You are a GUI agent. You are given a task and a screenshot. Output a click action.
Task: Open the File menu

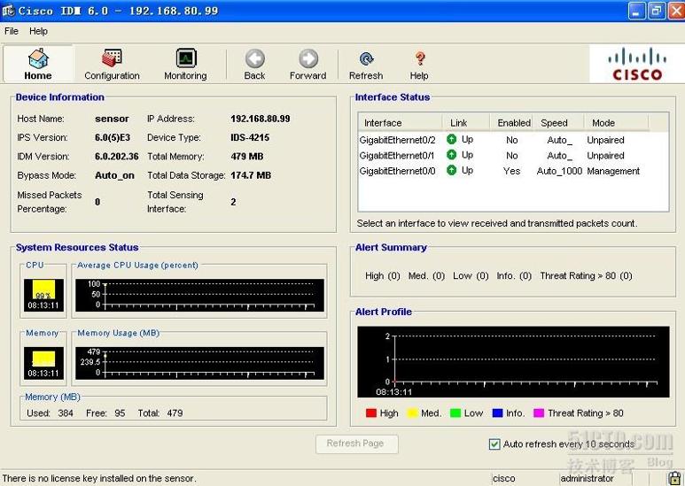point(12,31)
